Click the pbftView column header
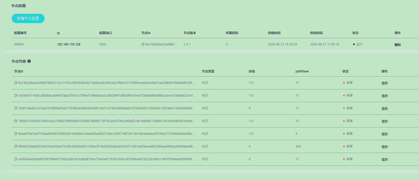419x180 pixels. (x=302, y=71)
